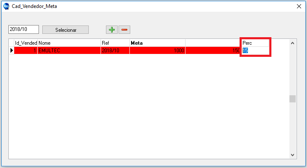This screenshot has width=307, height=168.
Task: Click the Id_Vended cell with value 1
Action: [x=26, y=51]
